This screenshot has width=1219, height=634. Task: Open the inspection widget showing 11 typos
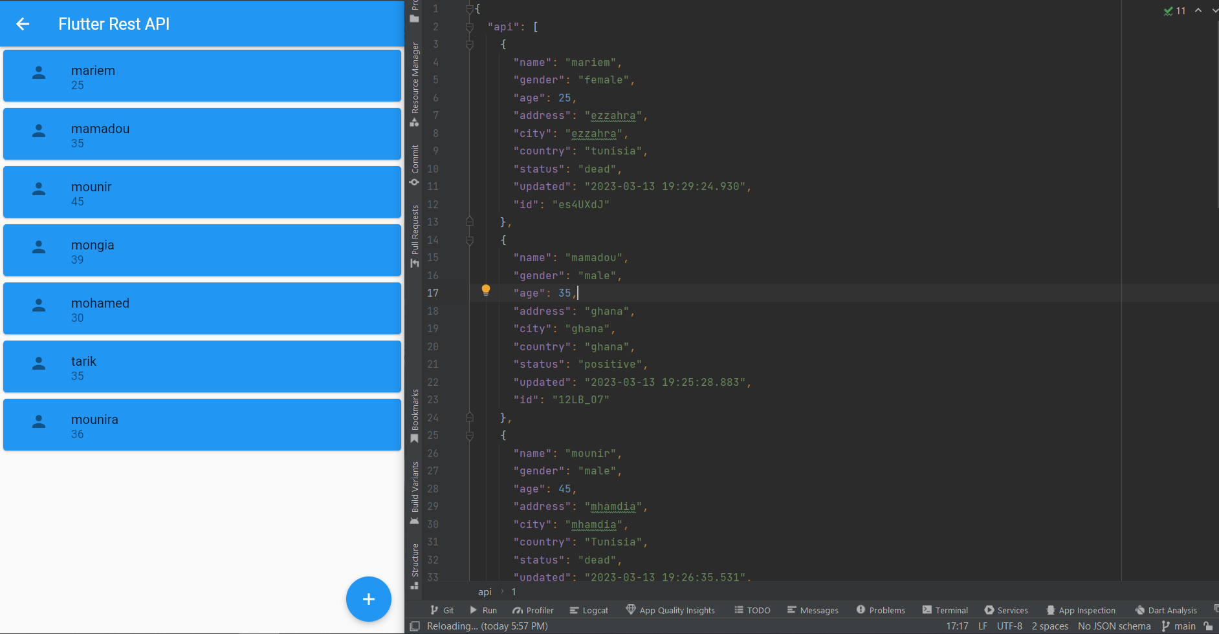point(1174,11)
